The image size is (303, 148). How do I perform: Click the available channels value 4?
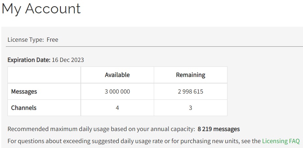pos(117,108)
